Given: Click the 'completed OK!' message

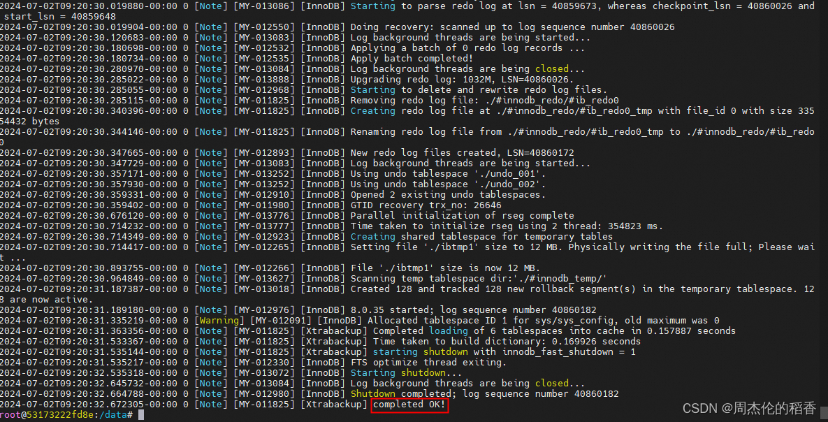Looking at the screenshot, I should (409, 405).
